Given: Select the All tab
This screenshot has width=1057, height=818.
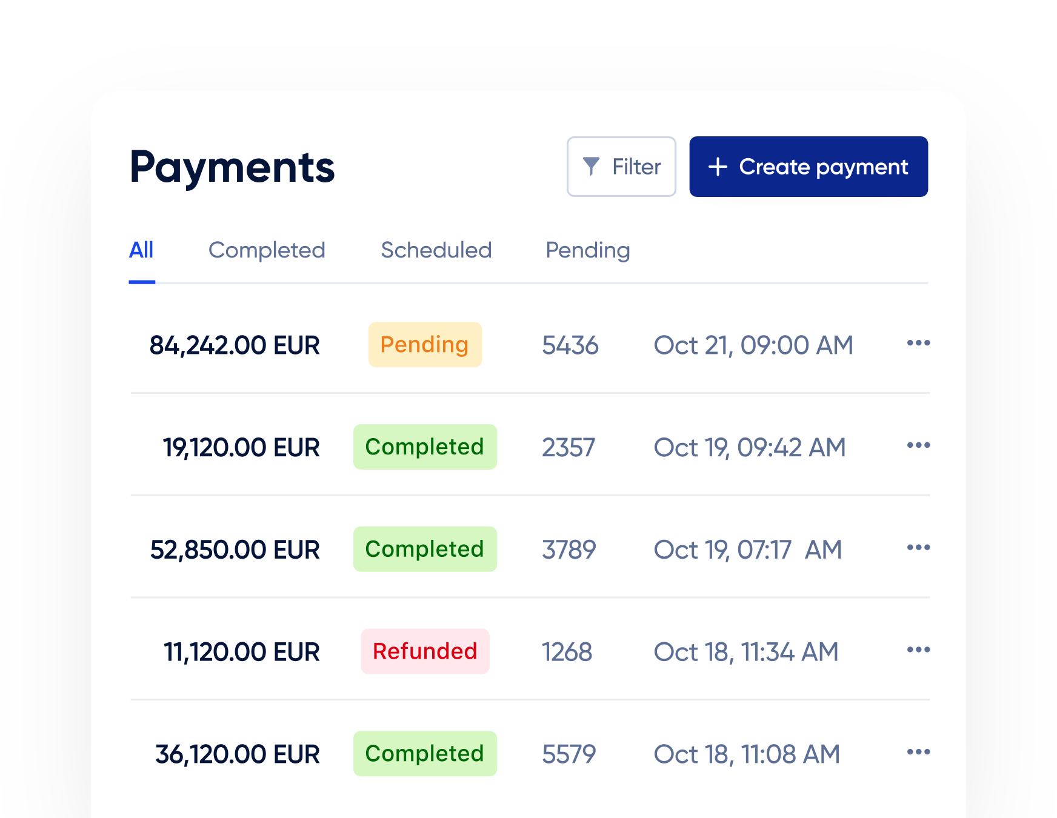Looking at the screenshot, I should pos(141,250).
